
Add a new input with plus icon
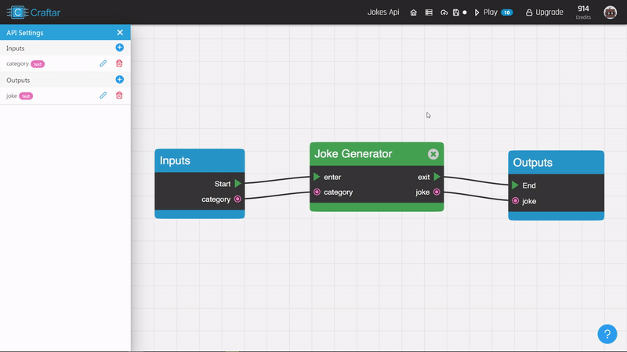pyautogui.click(x=119, y=48)
